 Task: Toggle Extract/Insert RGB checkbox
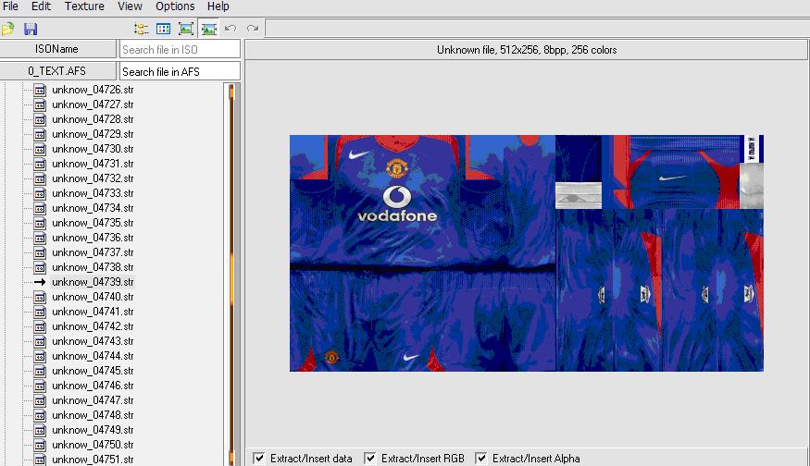370,458
